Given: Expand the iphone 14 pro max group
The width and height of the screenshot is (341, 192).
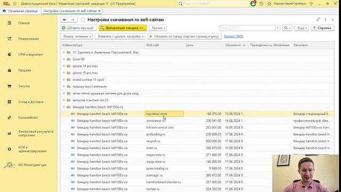Looking at the screenshot, I should tap(64, 66).
